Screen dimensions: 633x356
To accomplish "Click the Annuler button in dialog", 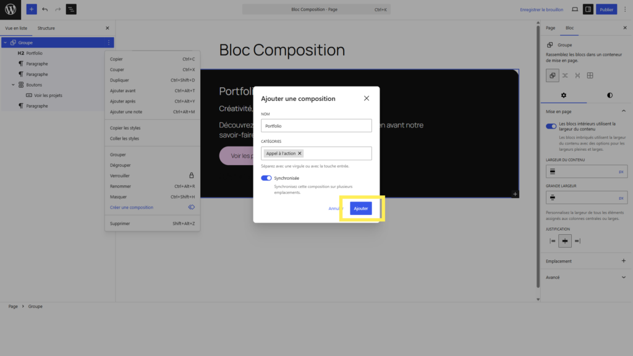I will pyautogui.click(x=336, y=208).
